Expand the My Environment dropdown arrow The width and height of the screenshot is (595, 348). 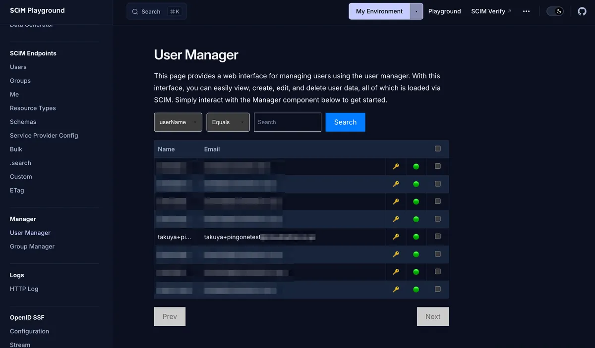click(416, 11)
